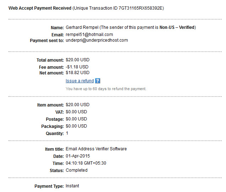Open the blue question mark help icon

click(98, 81)
